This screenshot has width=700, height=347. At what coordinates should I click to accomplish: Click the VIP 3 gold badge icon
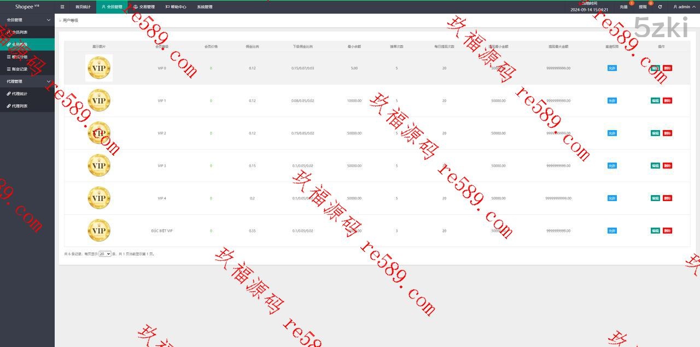point(99,166)
